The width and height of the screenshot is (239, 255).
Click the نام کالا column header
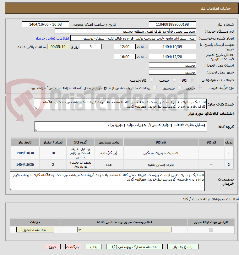(x=160, y=143)
